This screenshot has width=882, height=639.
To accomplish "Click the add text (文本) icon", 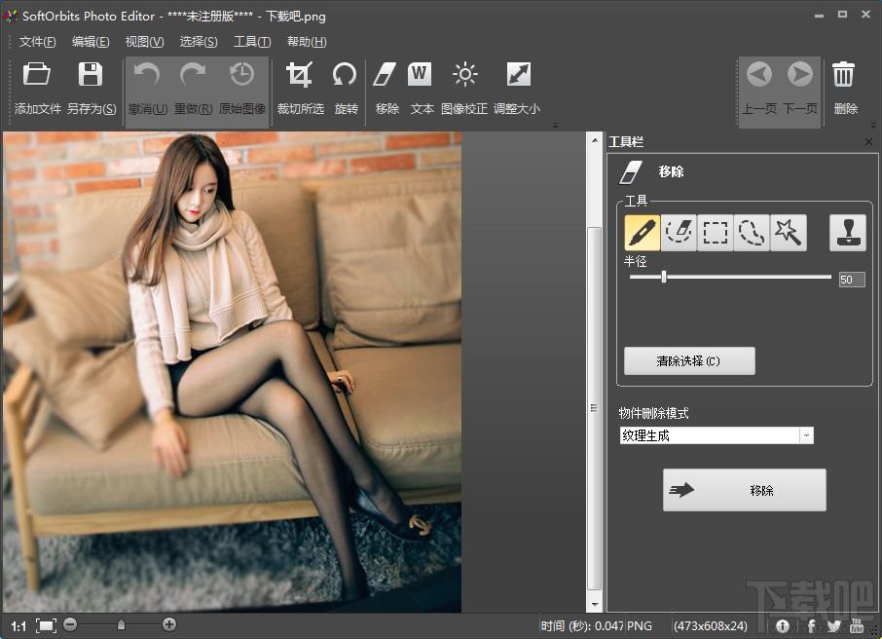I will coord(421,75).
